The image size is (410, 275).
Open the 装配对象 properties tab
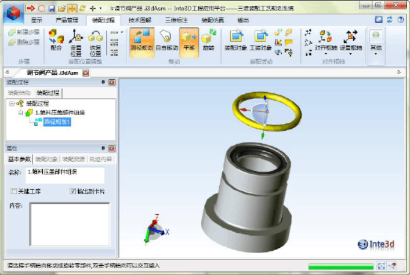[46, 159]
